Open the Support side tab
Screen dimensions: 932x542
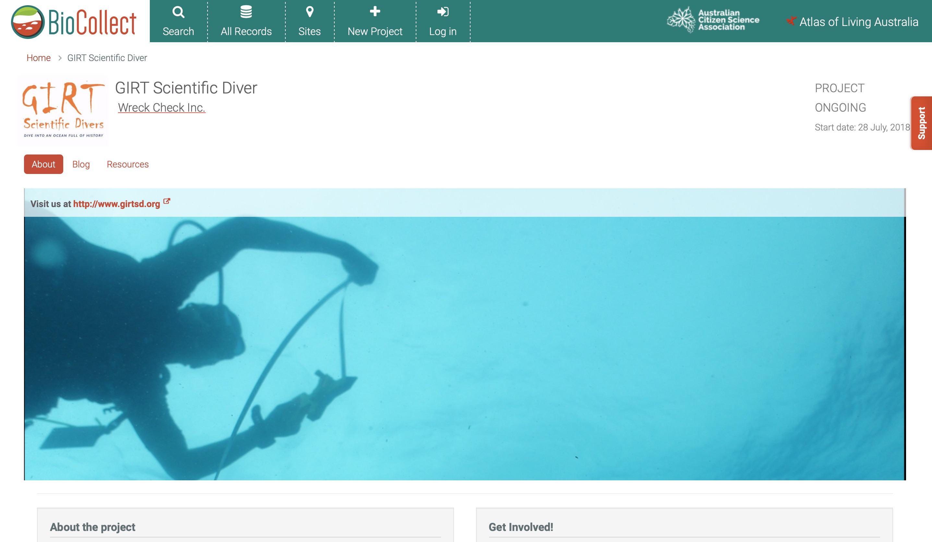(921, 123)
